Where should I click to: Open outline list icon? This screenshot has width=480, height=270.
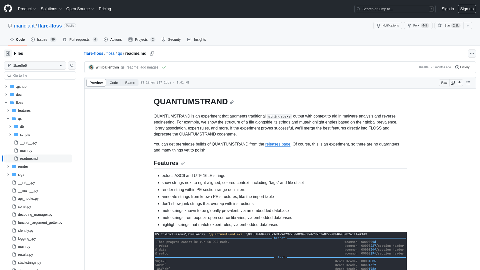(x=468, y=83)
